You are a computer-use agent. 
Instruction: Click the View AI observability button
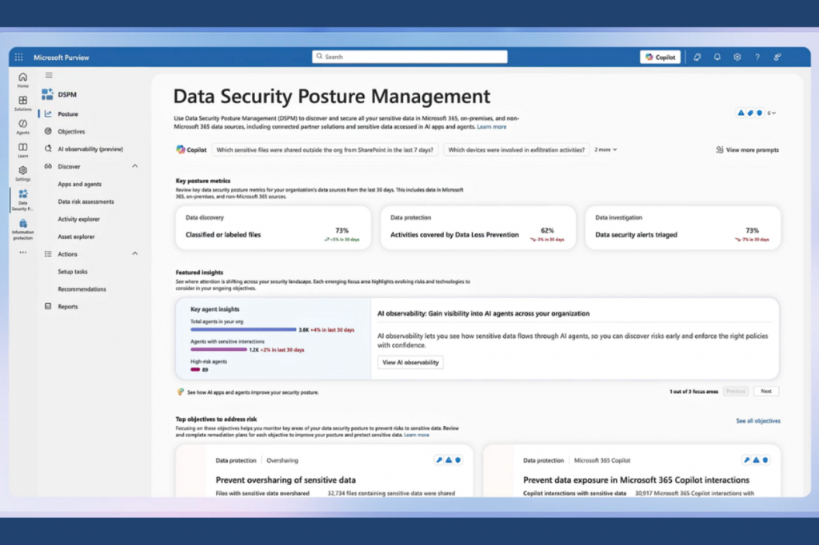[410, 363]
